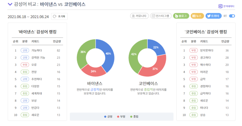The image size is (242, 126).
Task: Toggle the 긍정 legend item
Action: (108, 117)
